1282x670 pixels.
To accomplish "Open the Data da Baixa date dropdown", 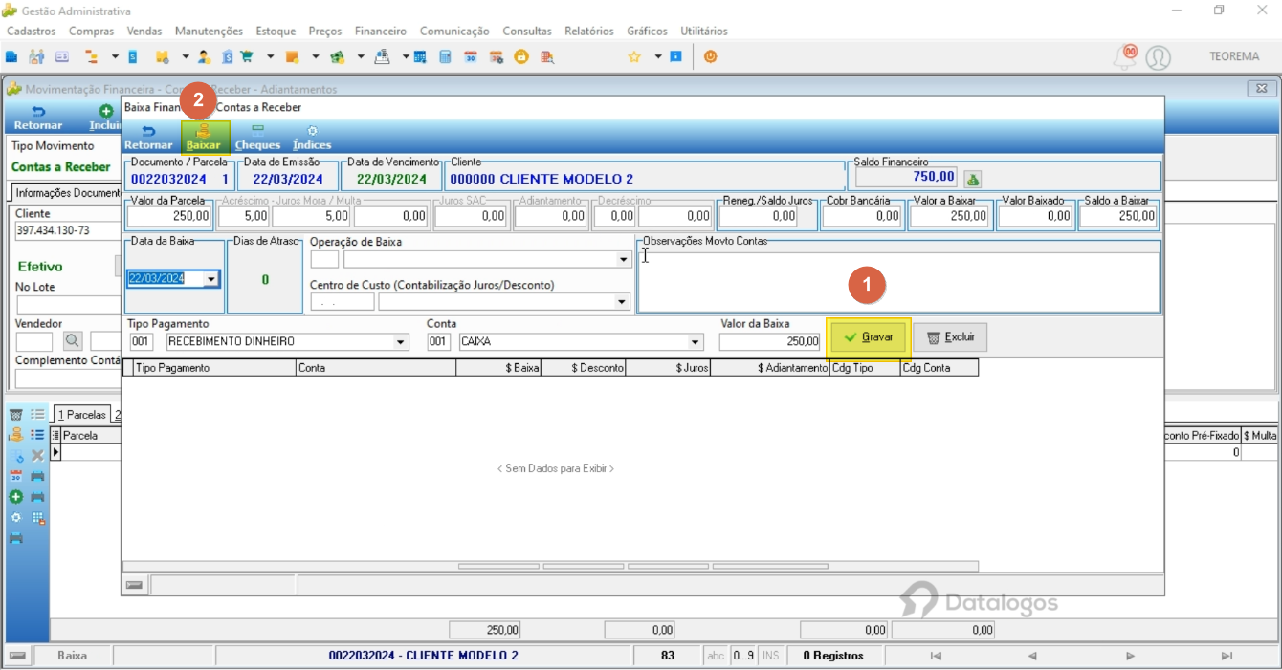I will point(211,279).
